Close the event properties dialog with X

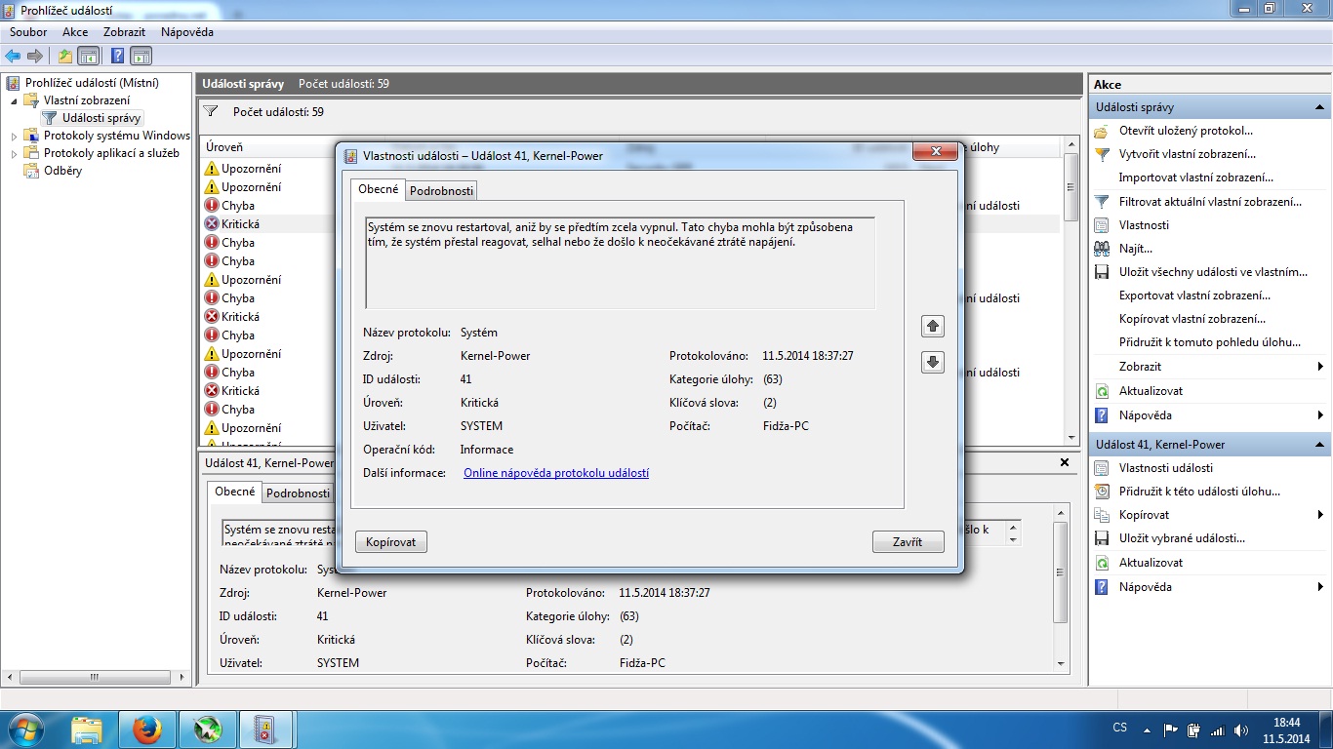point(934,151)
